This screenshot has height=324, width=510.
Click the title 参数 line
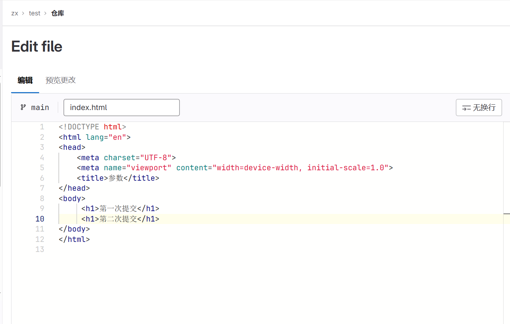(118, 178)
